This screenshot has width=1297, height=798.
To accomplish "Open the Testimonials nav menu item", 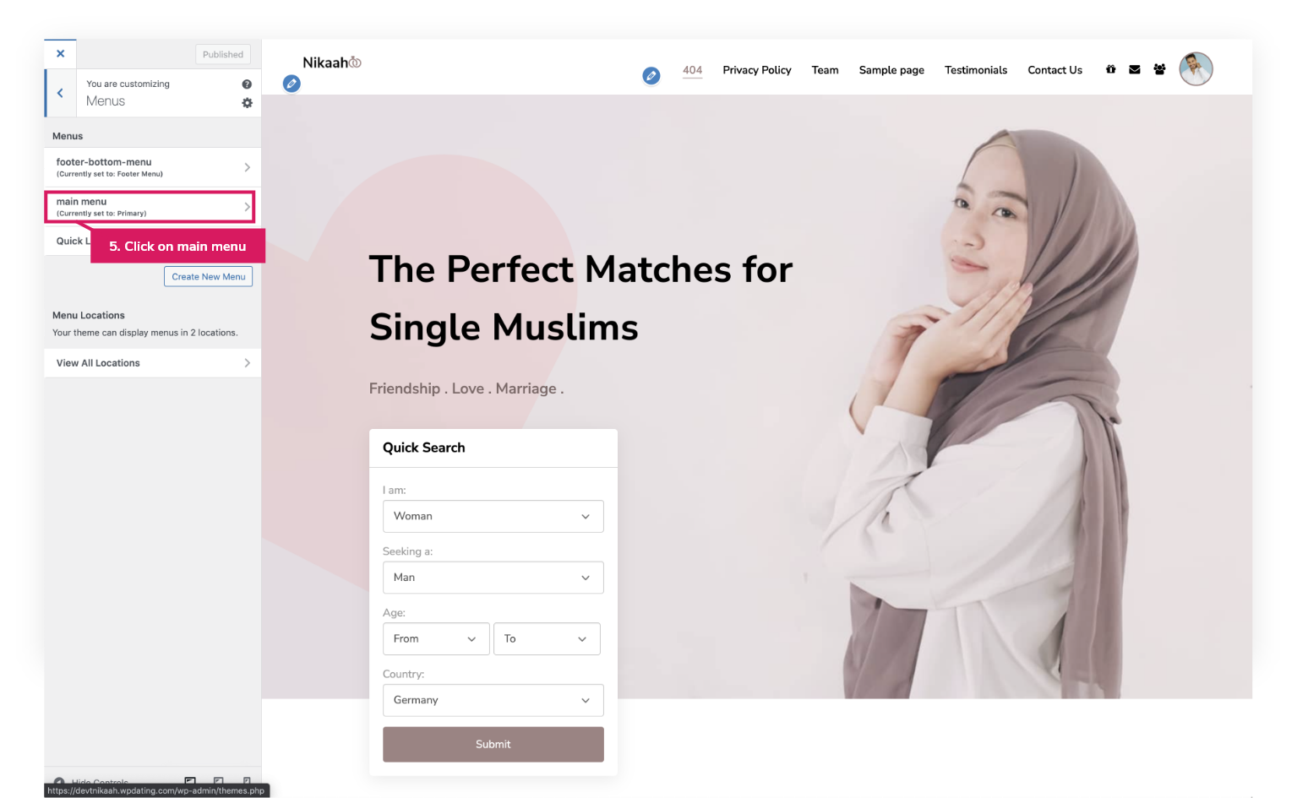I will (975, 70).
